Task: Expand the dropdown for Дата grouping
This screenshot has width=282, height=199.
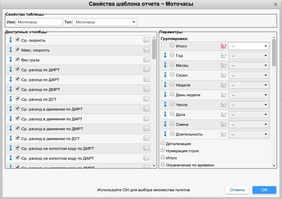Action: [x=249, y=115]
